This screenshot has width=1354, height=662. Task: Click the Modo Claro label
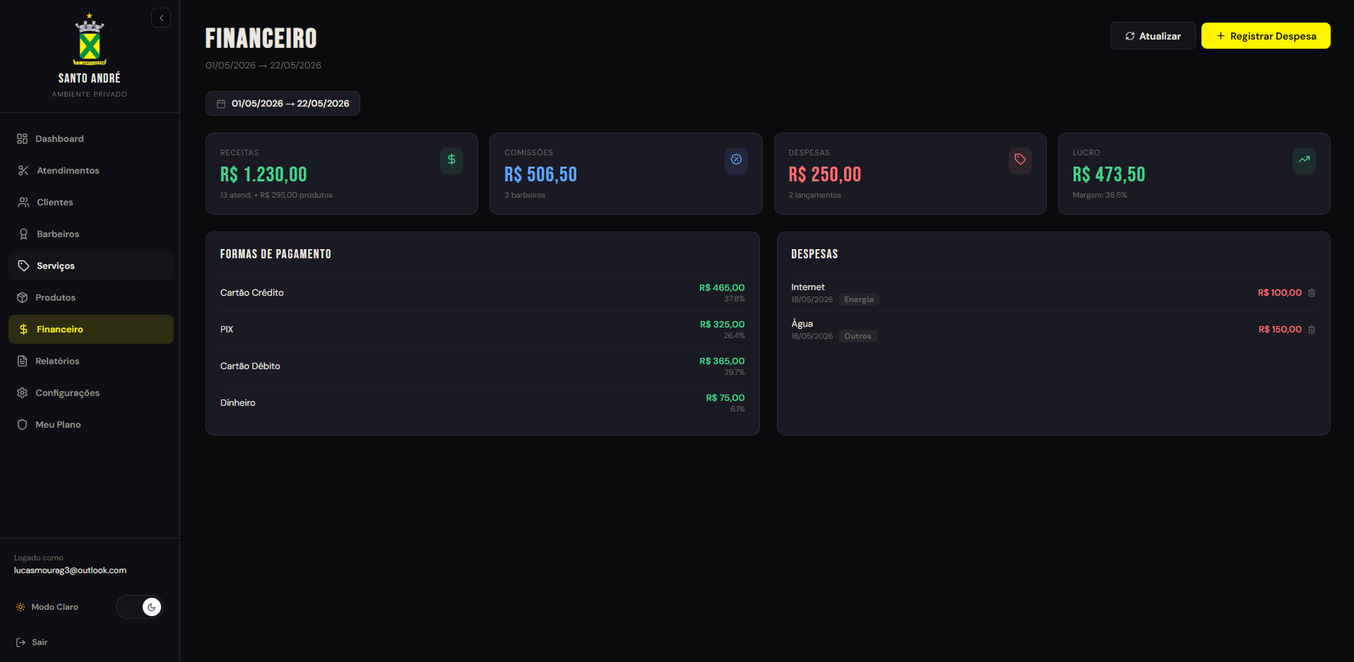pos(55,607)
